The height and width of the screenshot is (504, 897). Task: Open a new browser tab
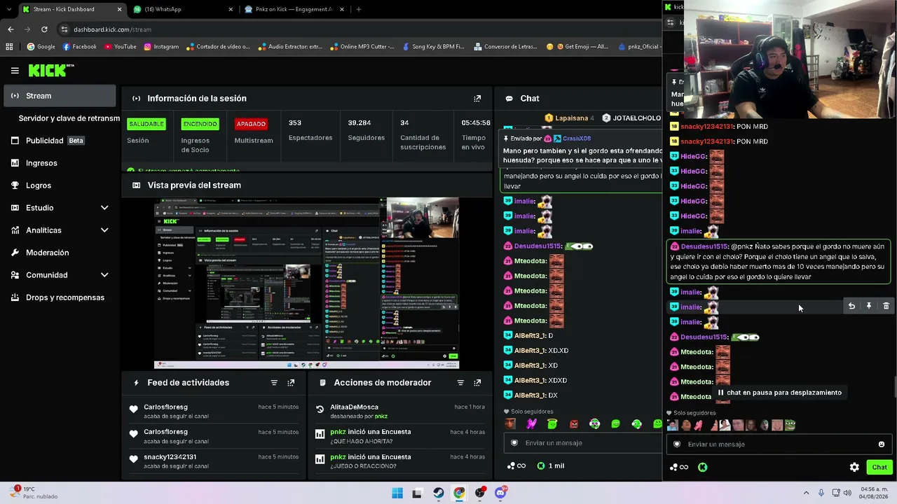[359, 9]
